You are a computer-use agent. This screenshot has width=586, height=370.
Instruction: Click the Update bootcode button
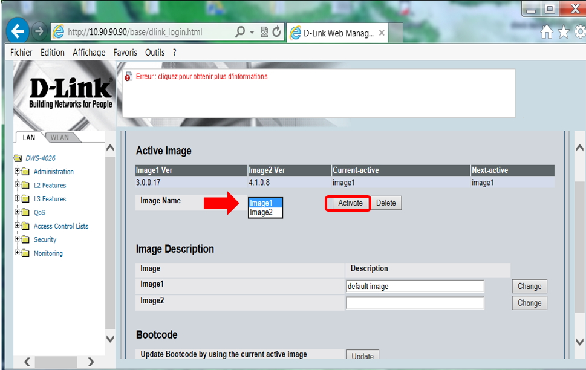[362, 355]
